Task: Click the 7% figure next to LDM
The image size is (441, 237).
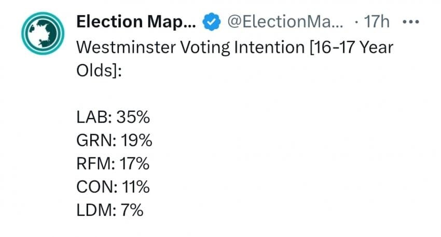Action: [132, 210]
